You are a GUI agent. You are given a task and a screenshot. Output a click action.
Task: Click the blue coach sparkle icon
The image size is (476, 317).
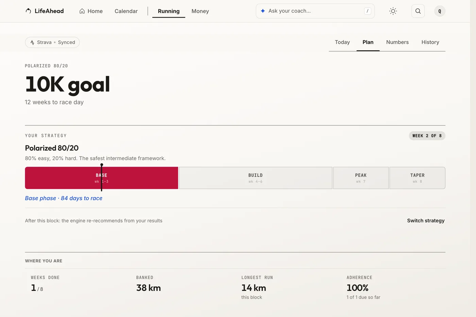coord(263,11)
